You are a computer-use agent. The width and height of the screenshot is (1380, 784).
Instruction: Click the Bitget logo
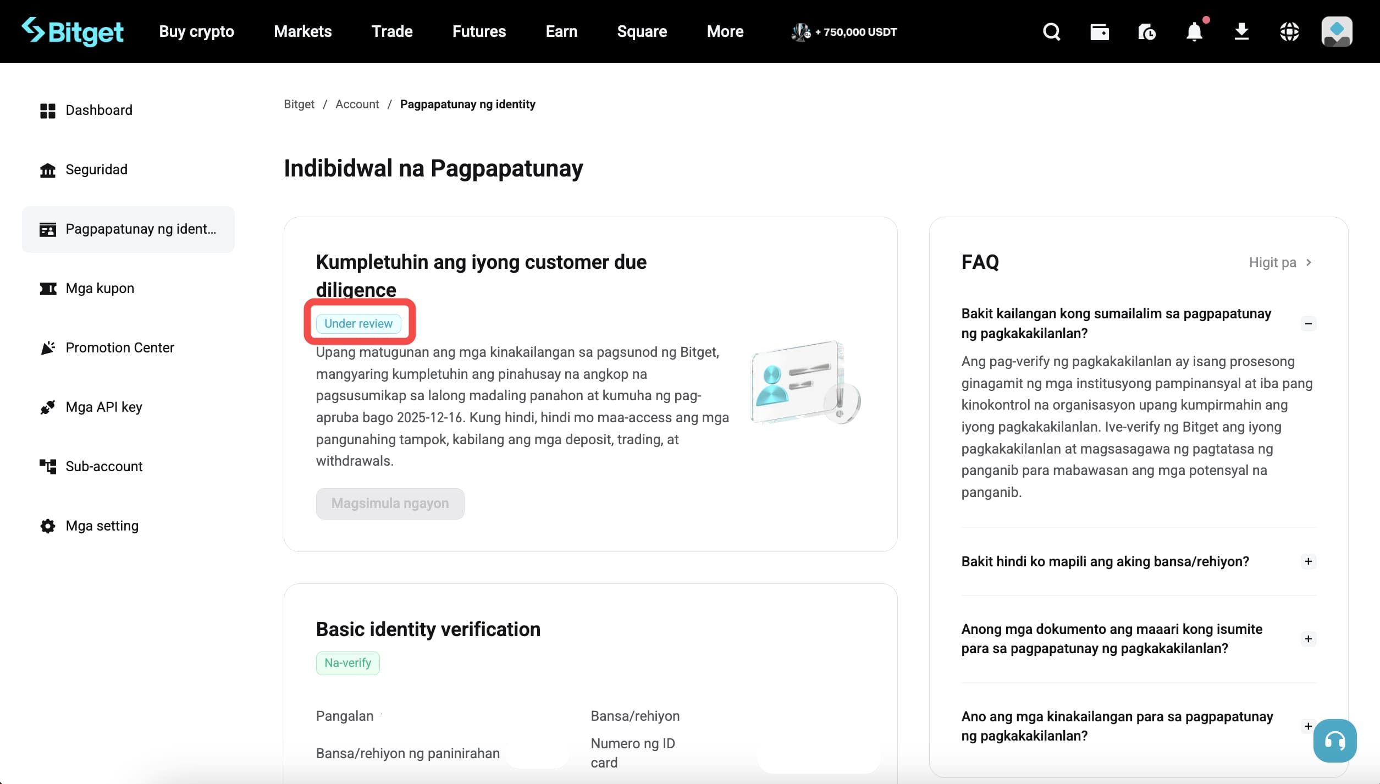(73, 31)
